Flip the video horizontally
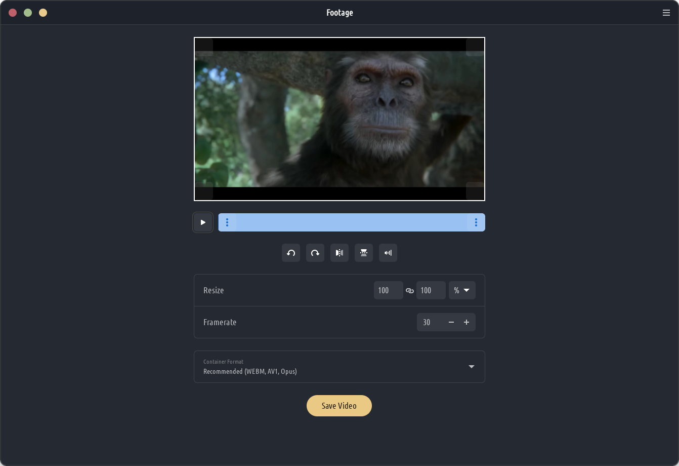This screenshot has width=679, height=466. point(339,253)
